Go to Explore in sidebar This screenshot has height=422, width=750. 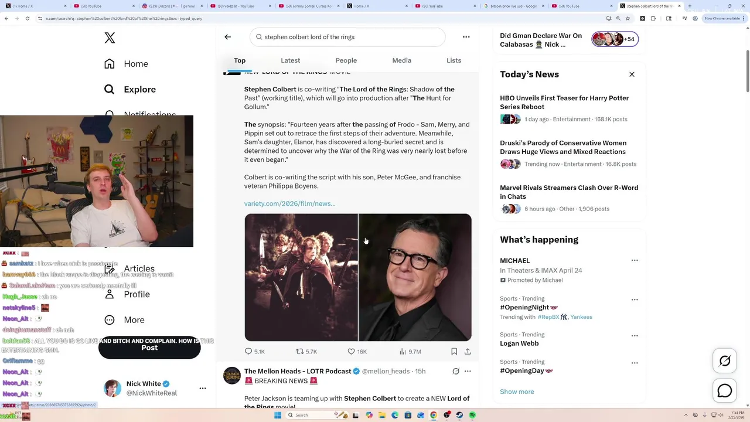(130, 90)
